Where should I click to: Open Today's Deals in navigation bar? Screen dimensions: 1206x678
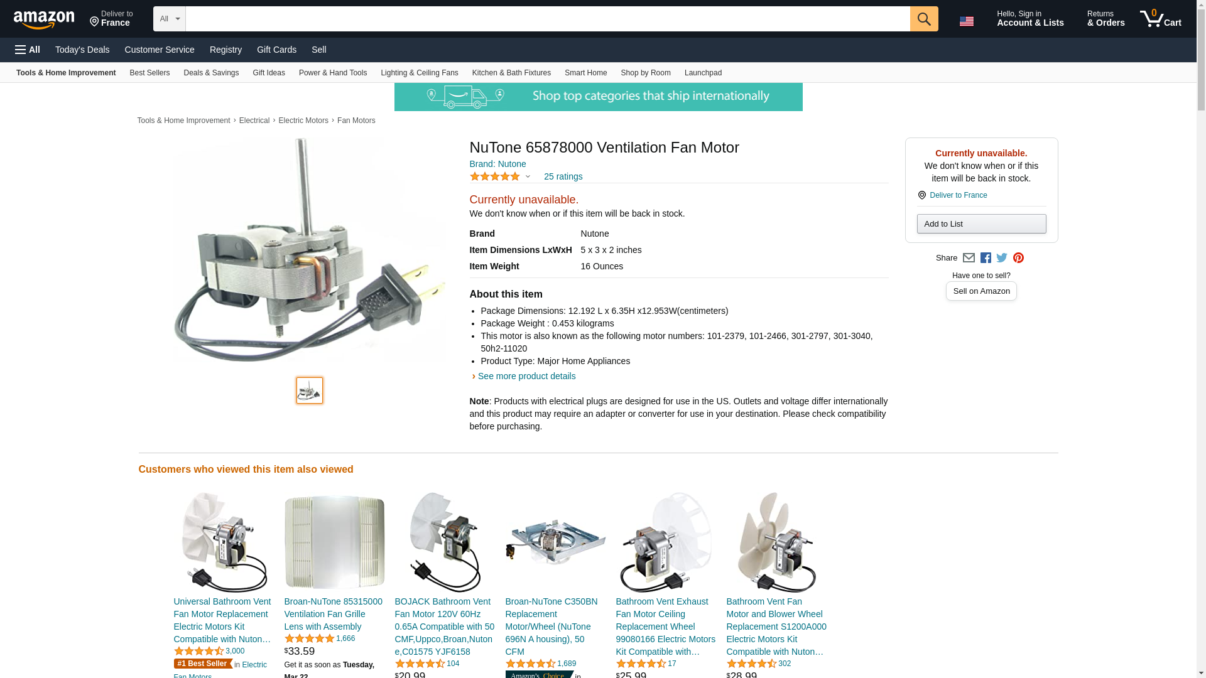click(82, 50)
